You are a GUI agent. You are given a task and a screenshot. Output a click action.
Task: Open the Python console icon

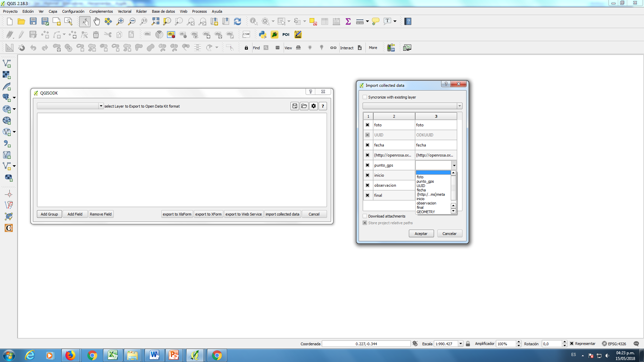pyautogui.click(x=263, y=35)
